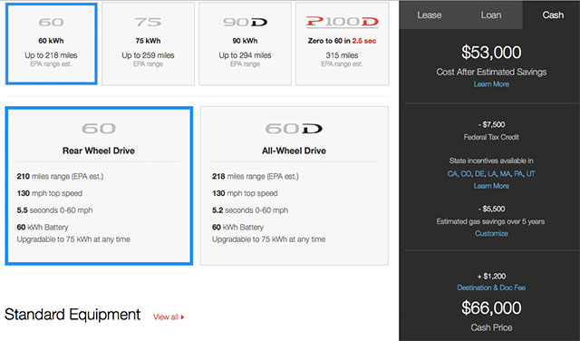Image resolution: width=580 pixels, height=341 pixels.
Task: Select the 60D All-Wheel Drive card
Action: tap(294, 186)
